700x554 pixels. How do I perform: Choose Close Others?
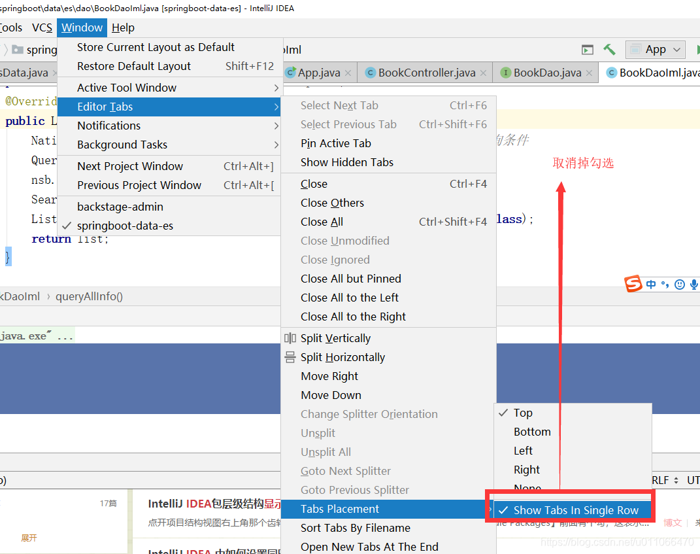coord(388,203)
